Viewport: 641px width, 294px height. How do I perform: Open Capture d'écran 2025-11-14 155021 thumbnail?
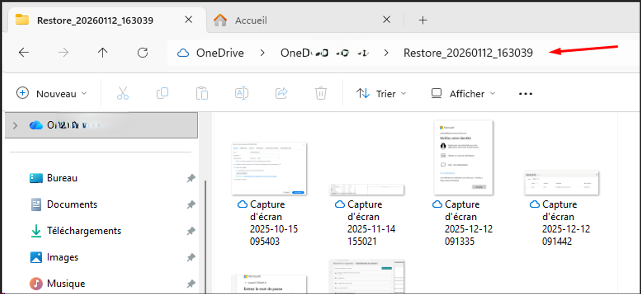(x=367, y=189)
